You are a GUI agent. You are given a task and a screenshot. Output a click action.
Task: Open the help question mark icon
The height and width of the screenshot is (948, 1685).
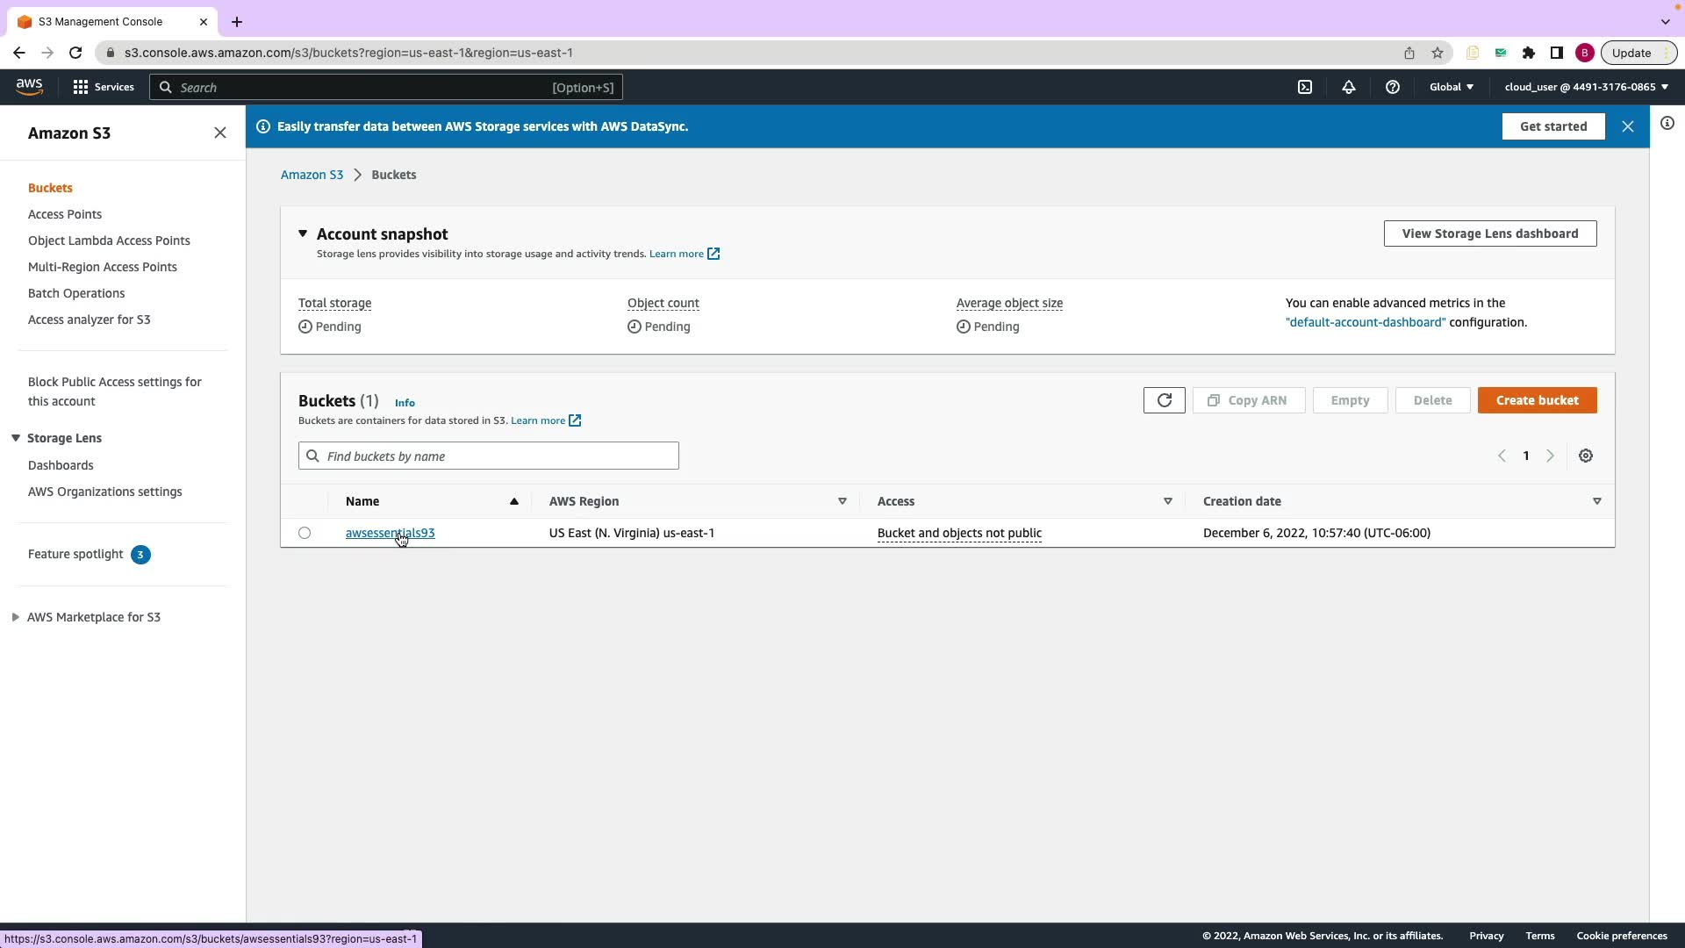pos(1393,87)
